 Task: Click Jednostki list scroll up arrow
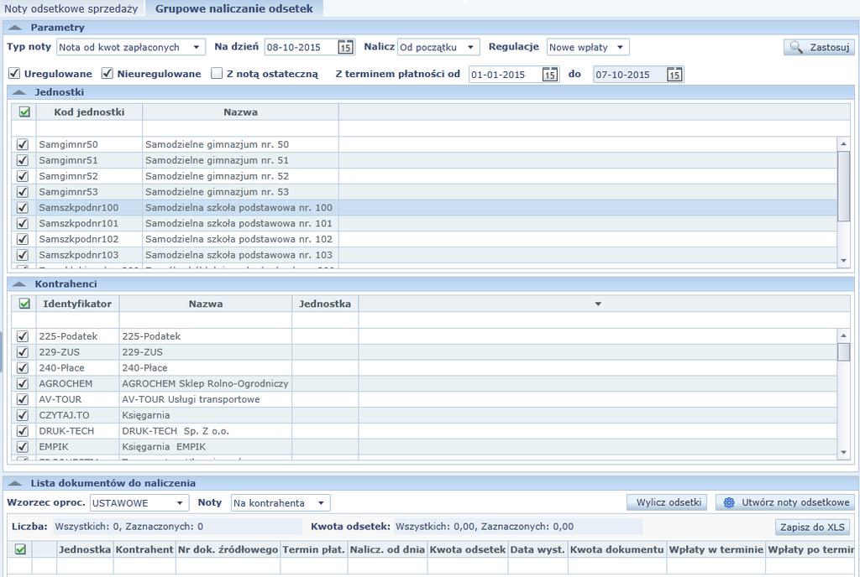point(843,144)
